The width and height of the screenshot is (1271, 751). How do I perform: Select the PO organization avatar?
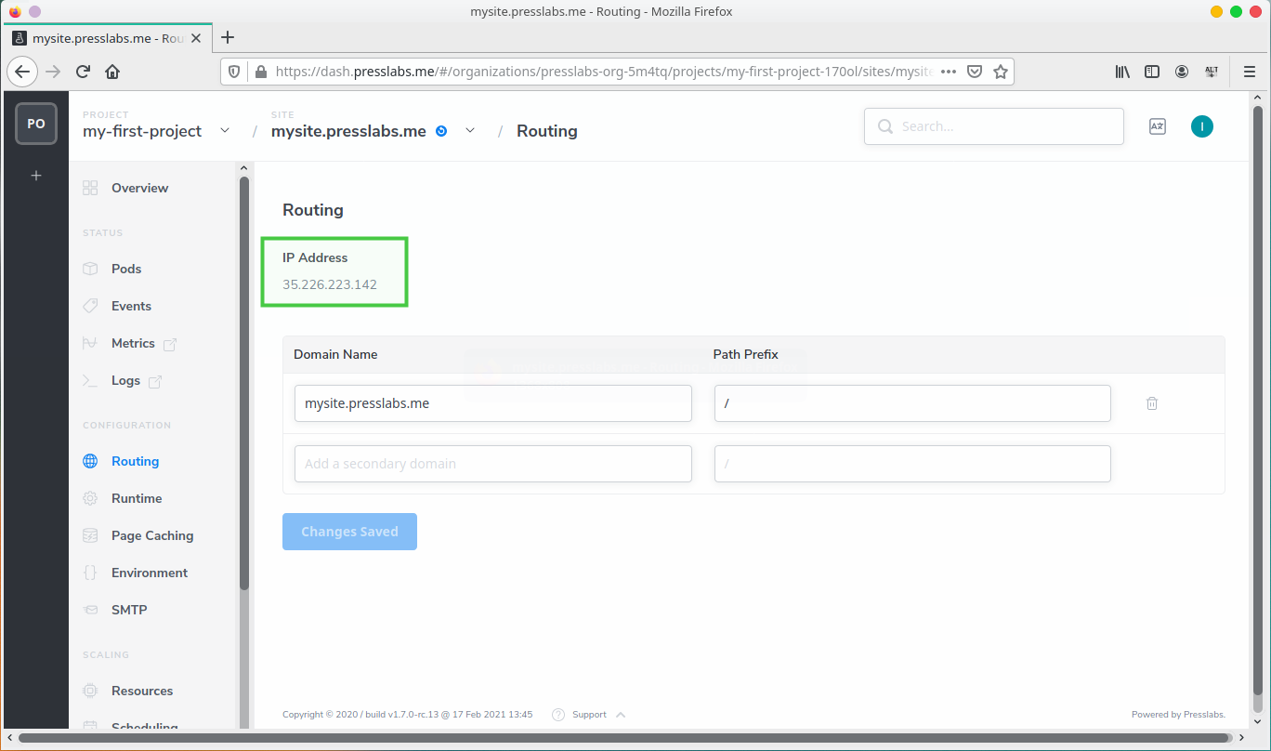coord(36,124)
